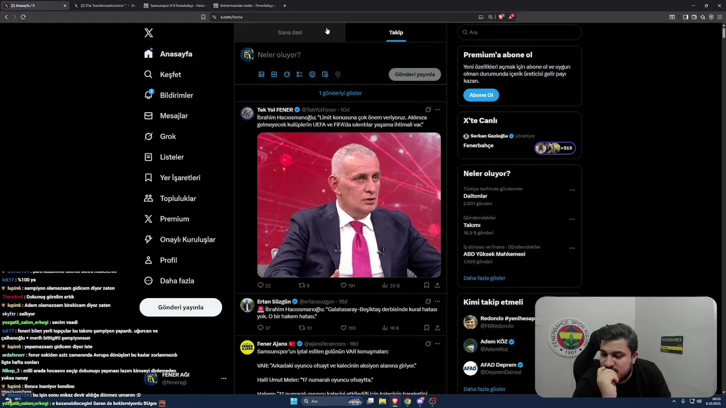View Tek Yol FENER post analytics
The image size is (726, 408).
coord(391,286)
